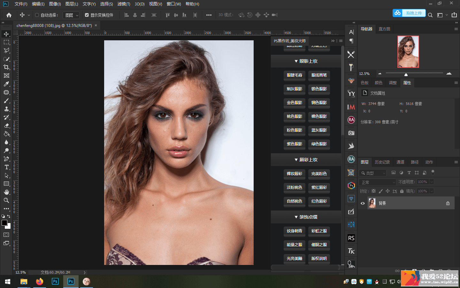Open the 图像(I) menu
Screen dimensions: 460x288
55,4
